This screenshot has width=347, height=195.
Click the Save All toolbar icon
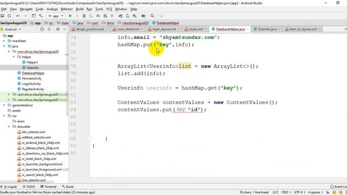[x=2, y=16]
